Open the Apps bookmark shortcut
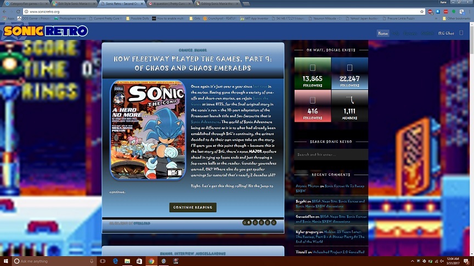Viewport: 474px width, 266px height. point(8,19)
